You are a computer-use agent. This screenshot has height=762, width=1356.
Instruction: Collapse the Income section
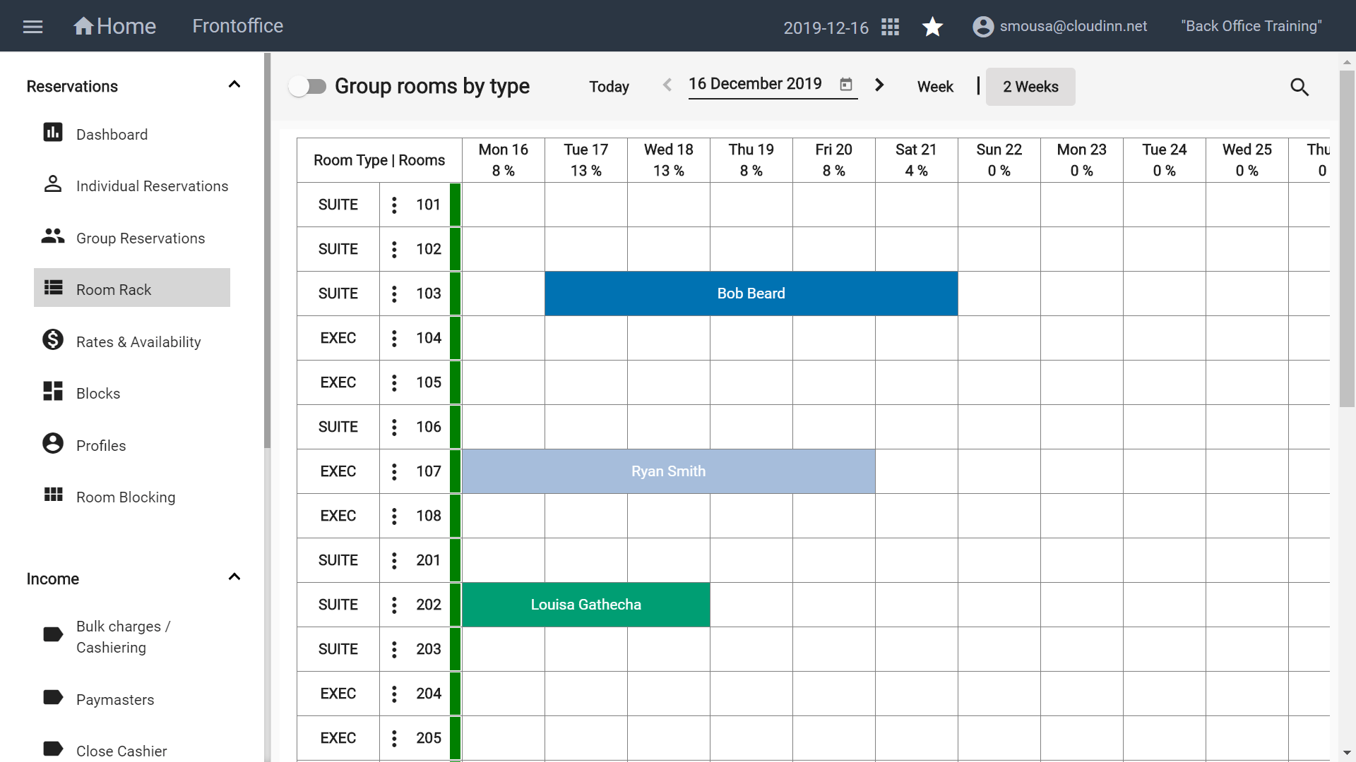pos(234,577)
